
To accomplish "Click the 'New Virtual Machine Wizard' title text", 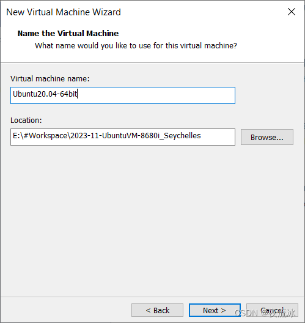I will [64, 12].
